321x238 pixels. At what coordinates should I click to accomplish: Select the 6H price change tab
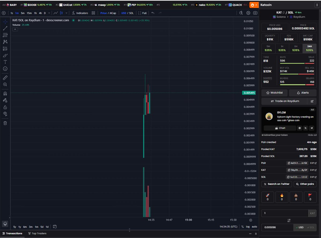[296, 48]
